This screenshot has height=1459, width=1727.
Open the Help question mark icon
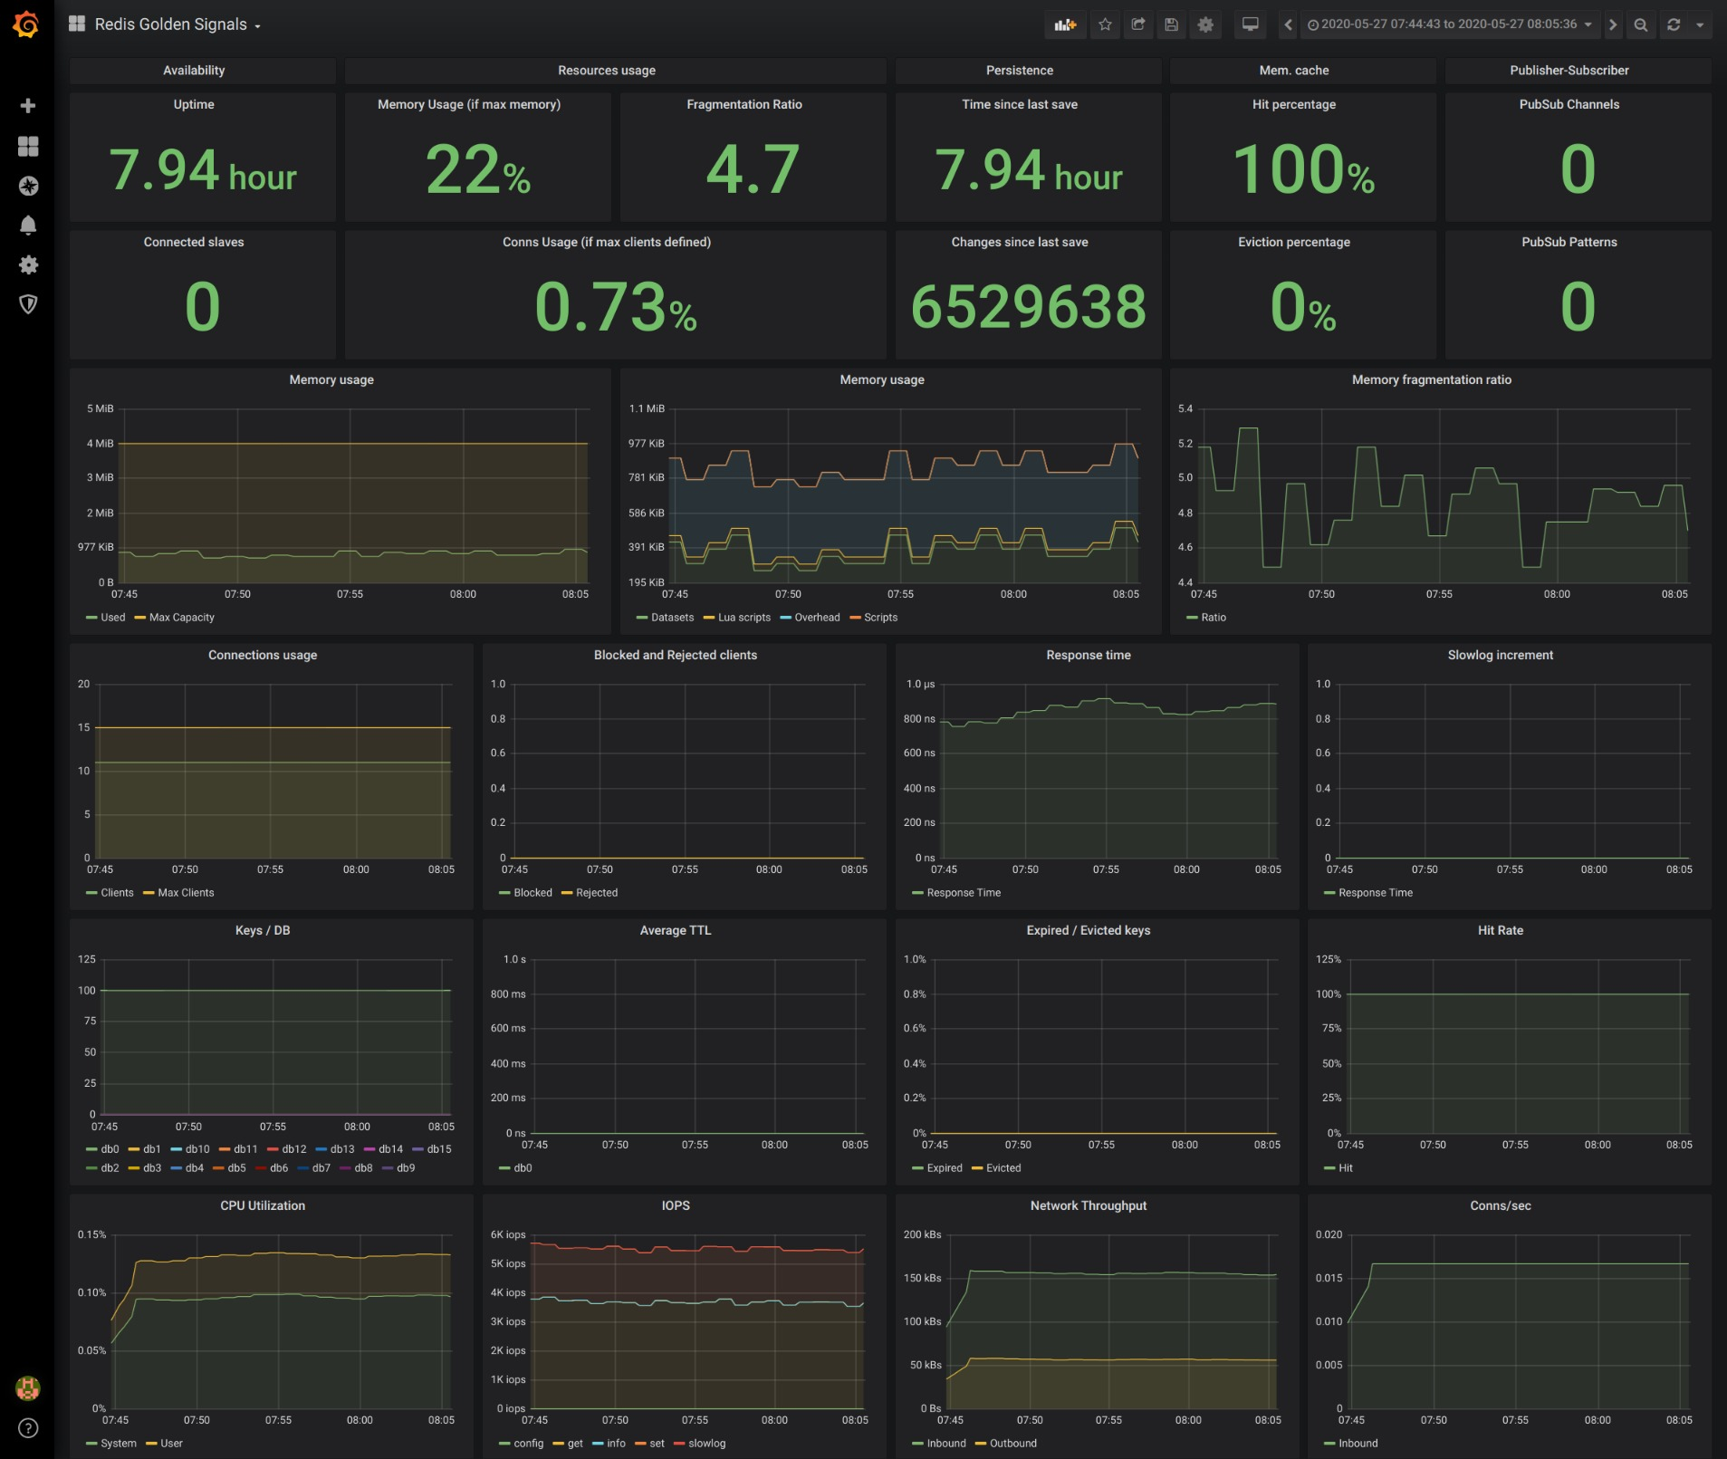(x=28, y=1428)
